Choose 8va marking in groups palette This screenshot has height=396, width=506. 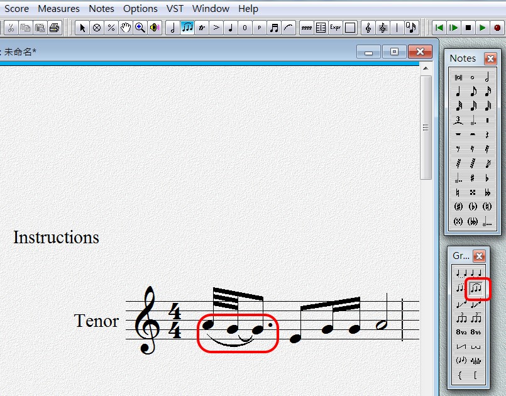pos(461,333)
